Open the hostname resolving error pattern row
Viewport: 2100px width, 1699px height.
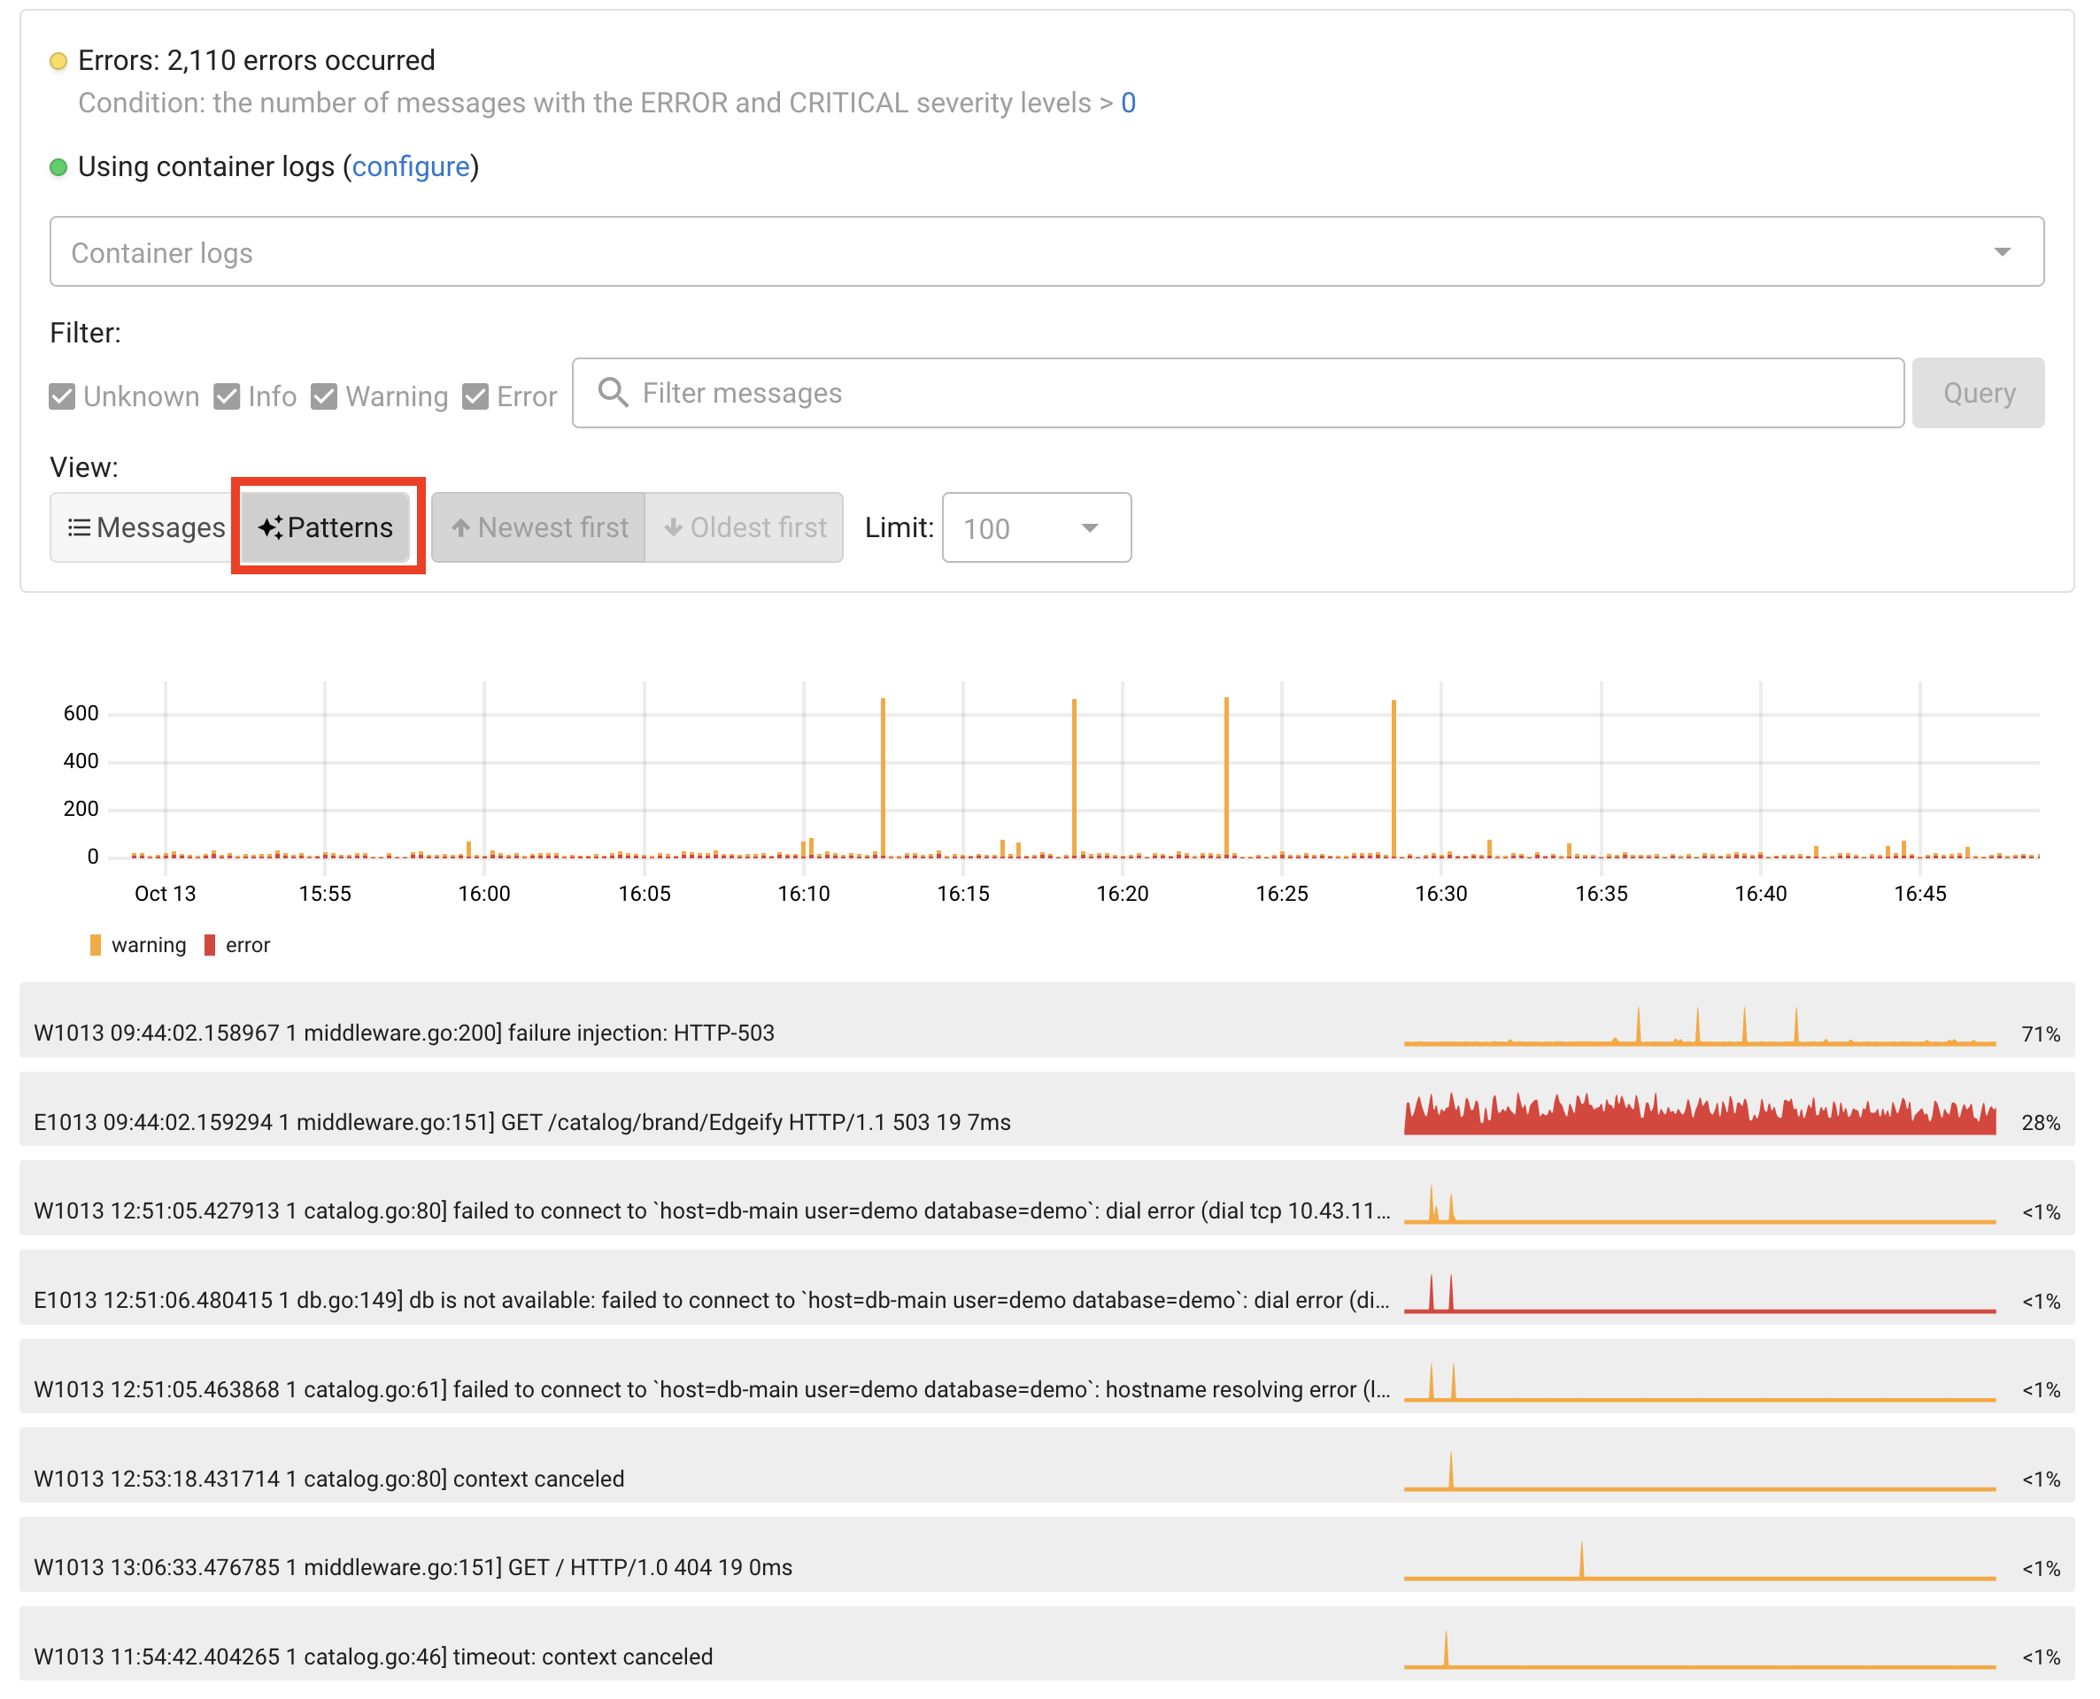click(1046, 1376)
